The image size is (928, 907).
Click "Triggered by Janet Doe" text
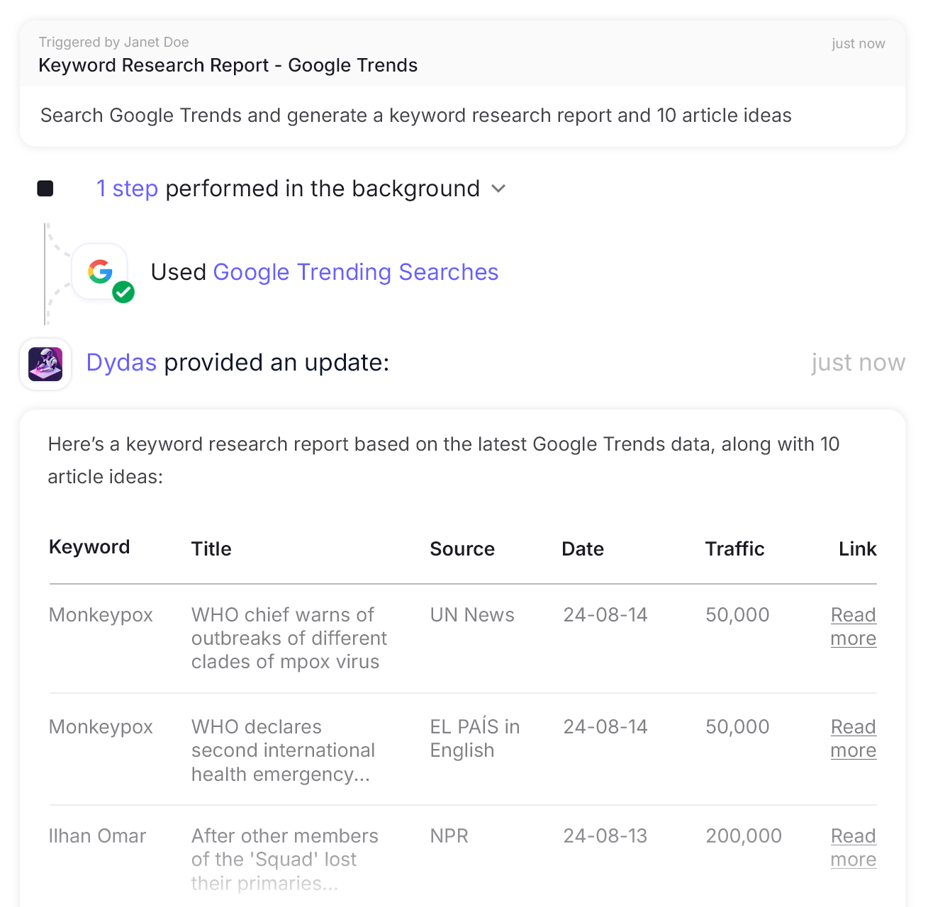[113, 43]
